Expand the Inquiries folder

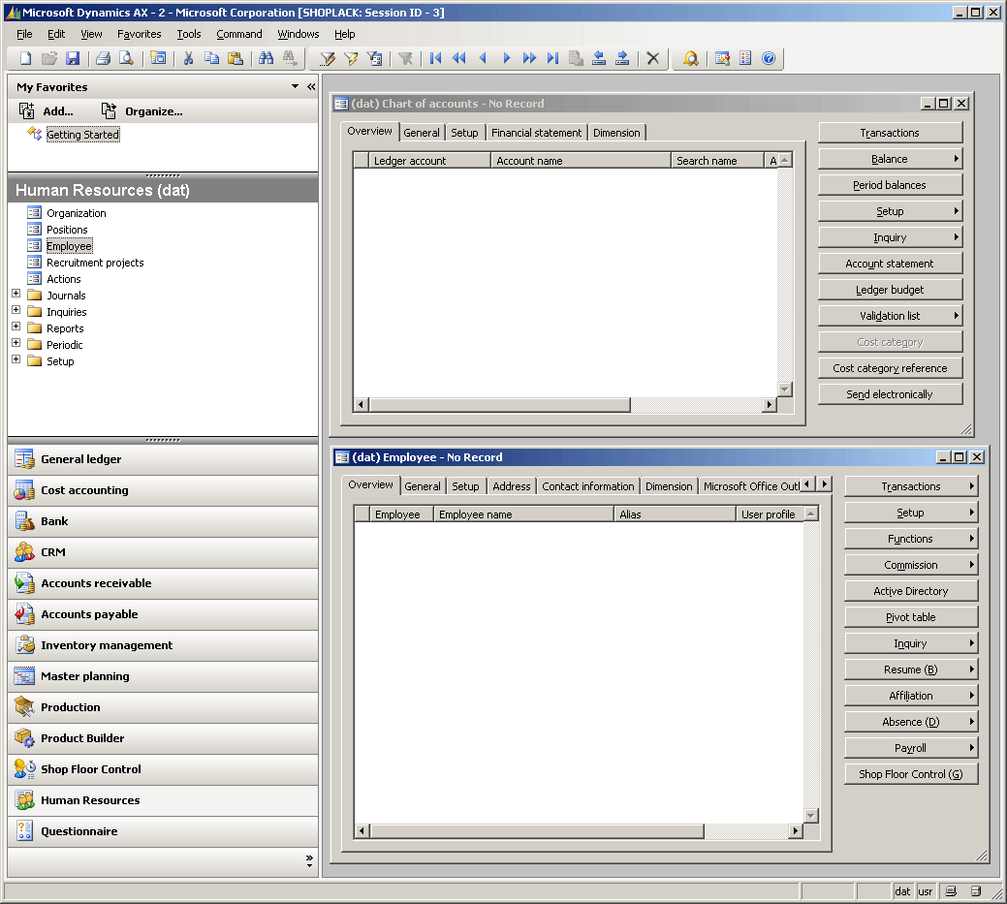point(16,310)
